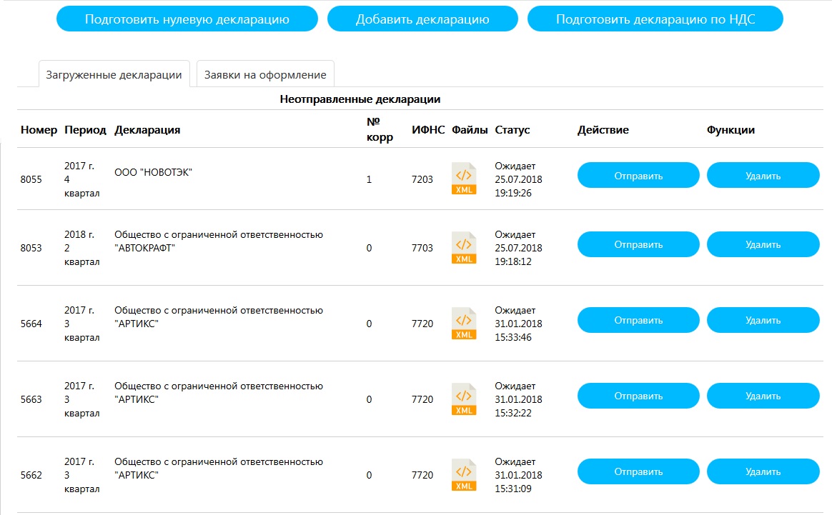Screen dimensions: 832x515
Task: Click ИФНС code 7703
Action: pos(422,248)
